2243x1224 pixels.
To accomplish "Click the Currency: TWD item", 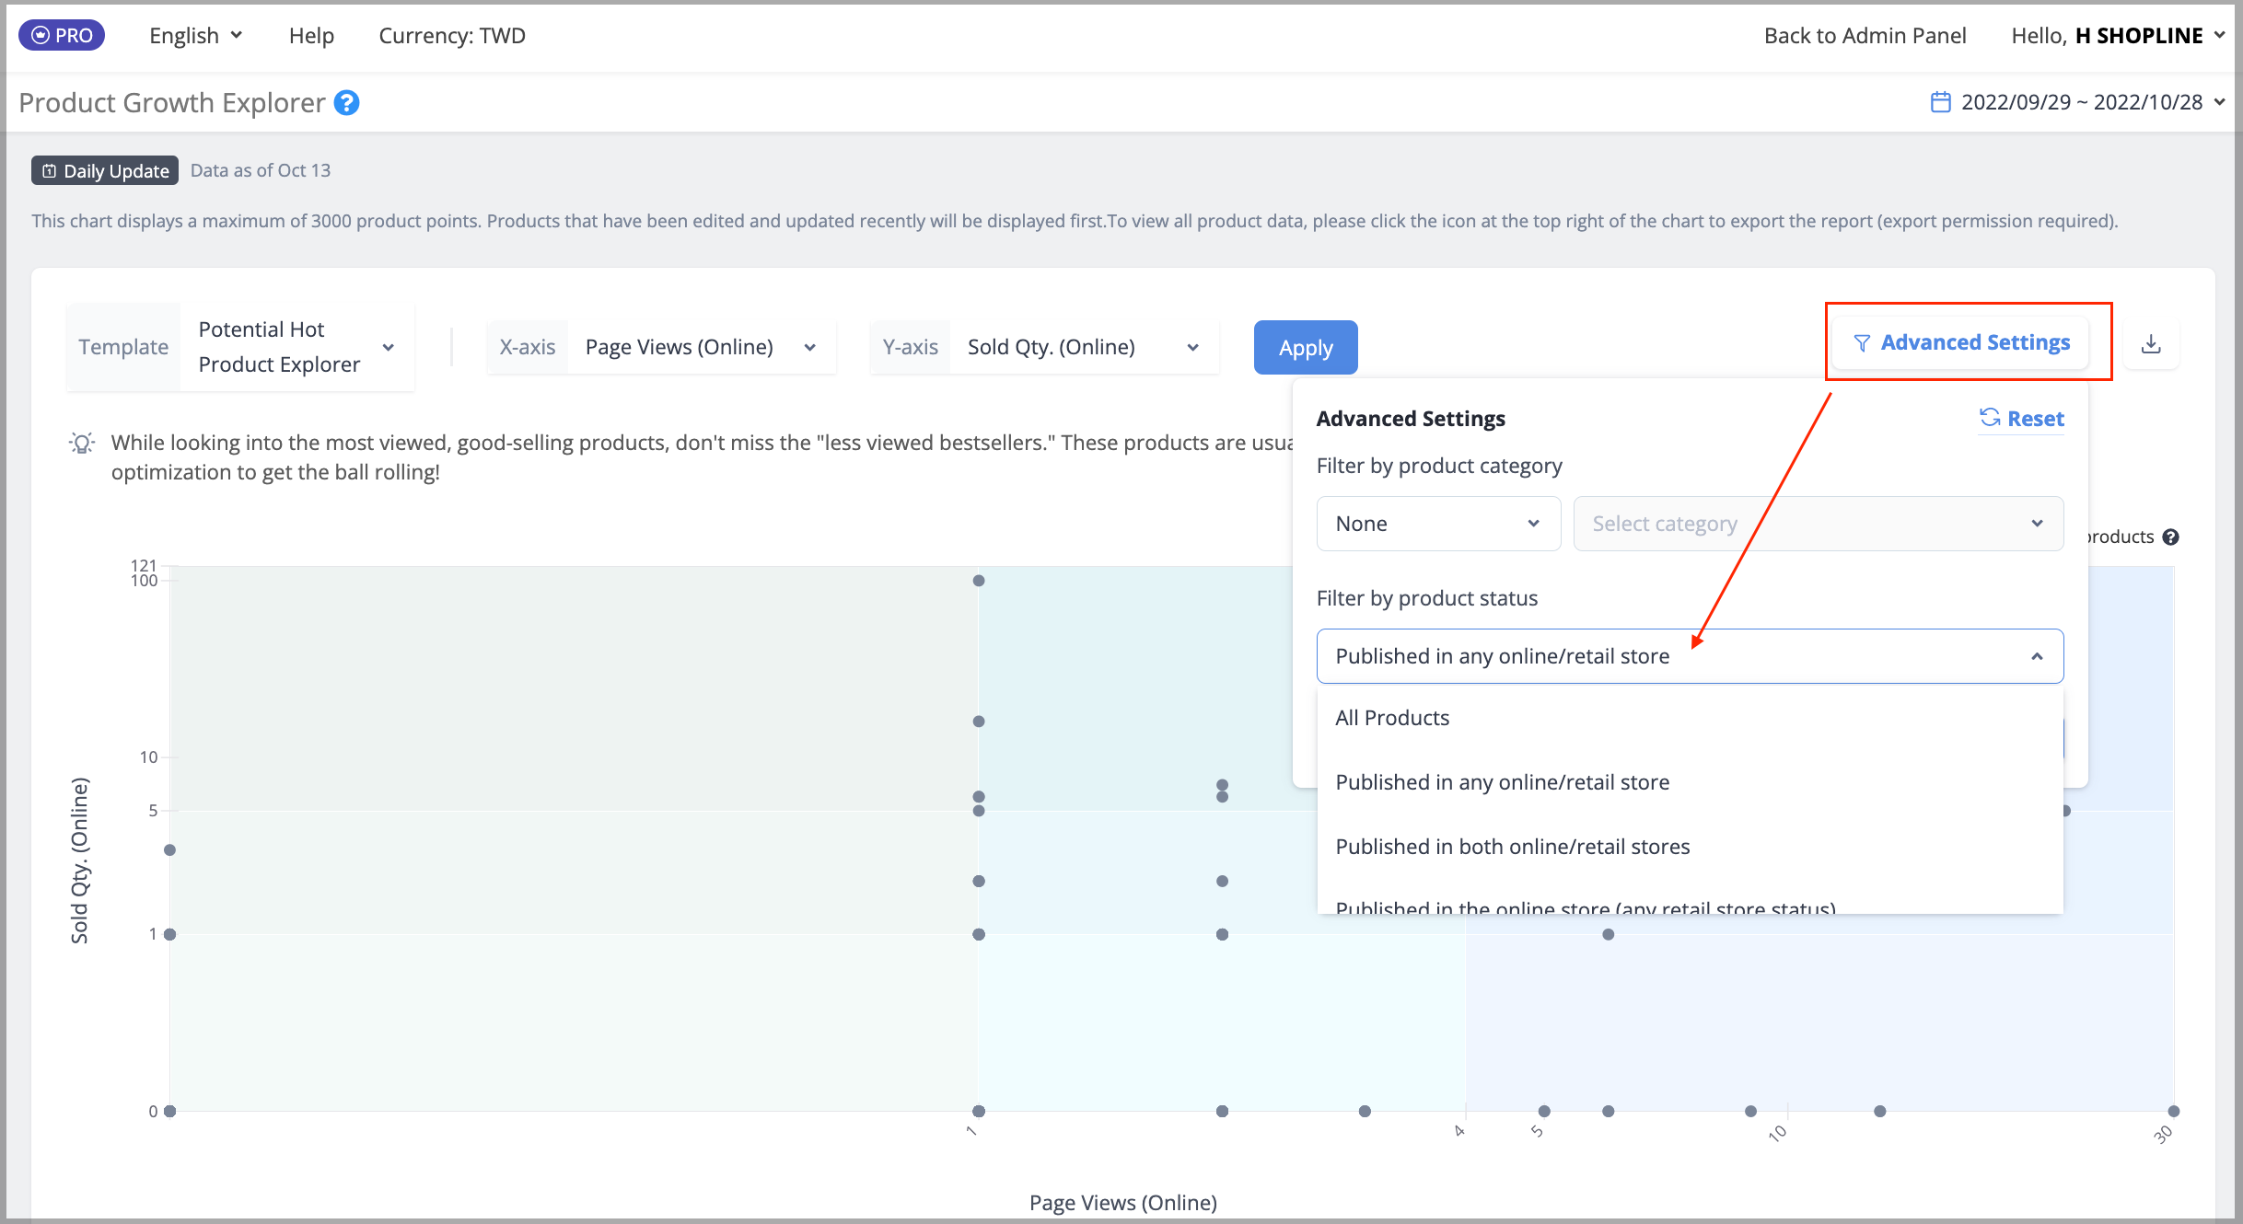I will (452, 36).
